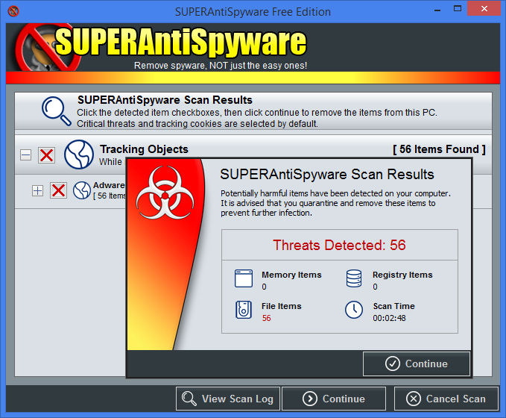The width and height of the screenshot is (506, 418).
Task: Click the 'Registry Items' label
Action: click(402, 275)
